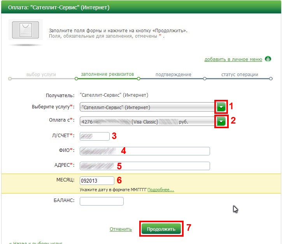
Task: Click the hint text Укажите дату в формате ММГГГГ
Action: point(113,190)
